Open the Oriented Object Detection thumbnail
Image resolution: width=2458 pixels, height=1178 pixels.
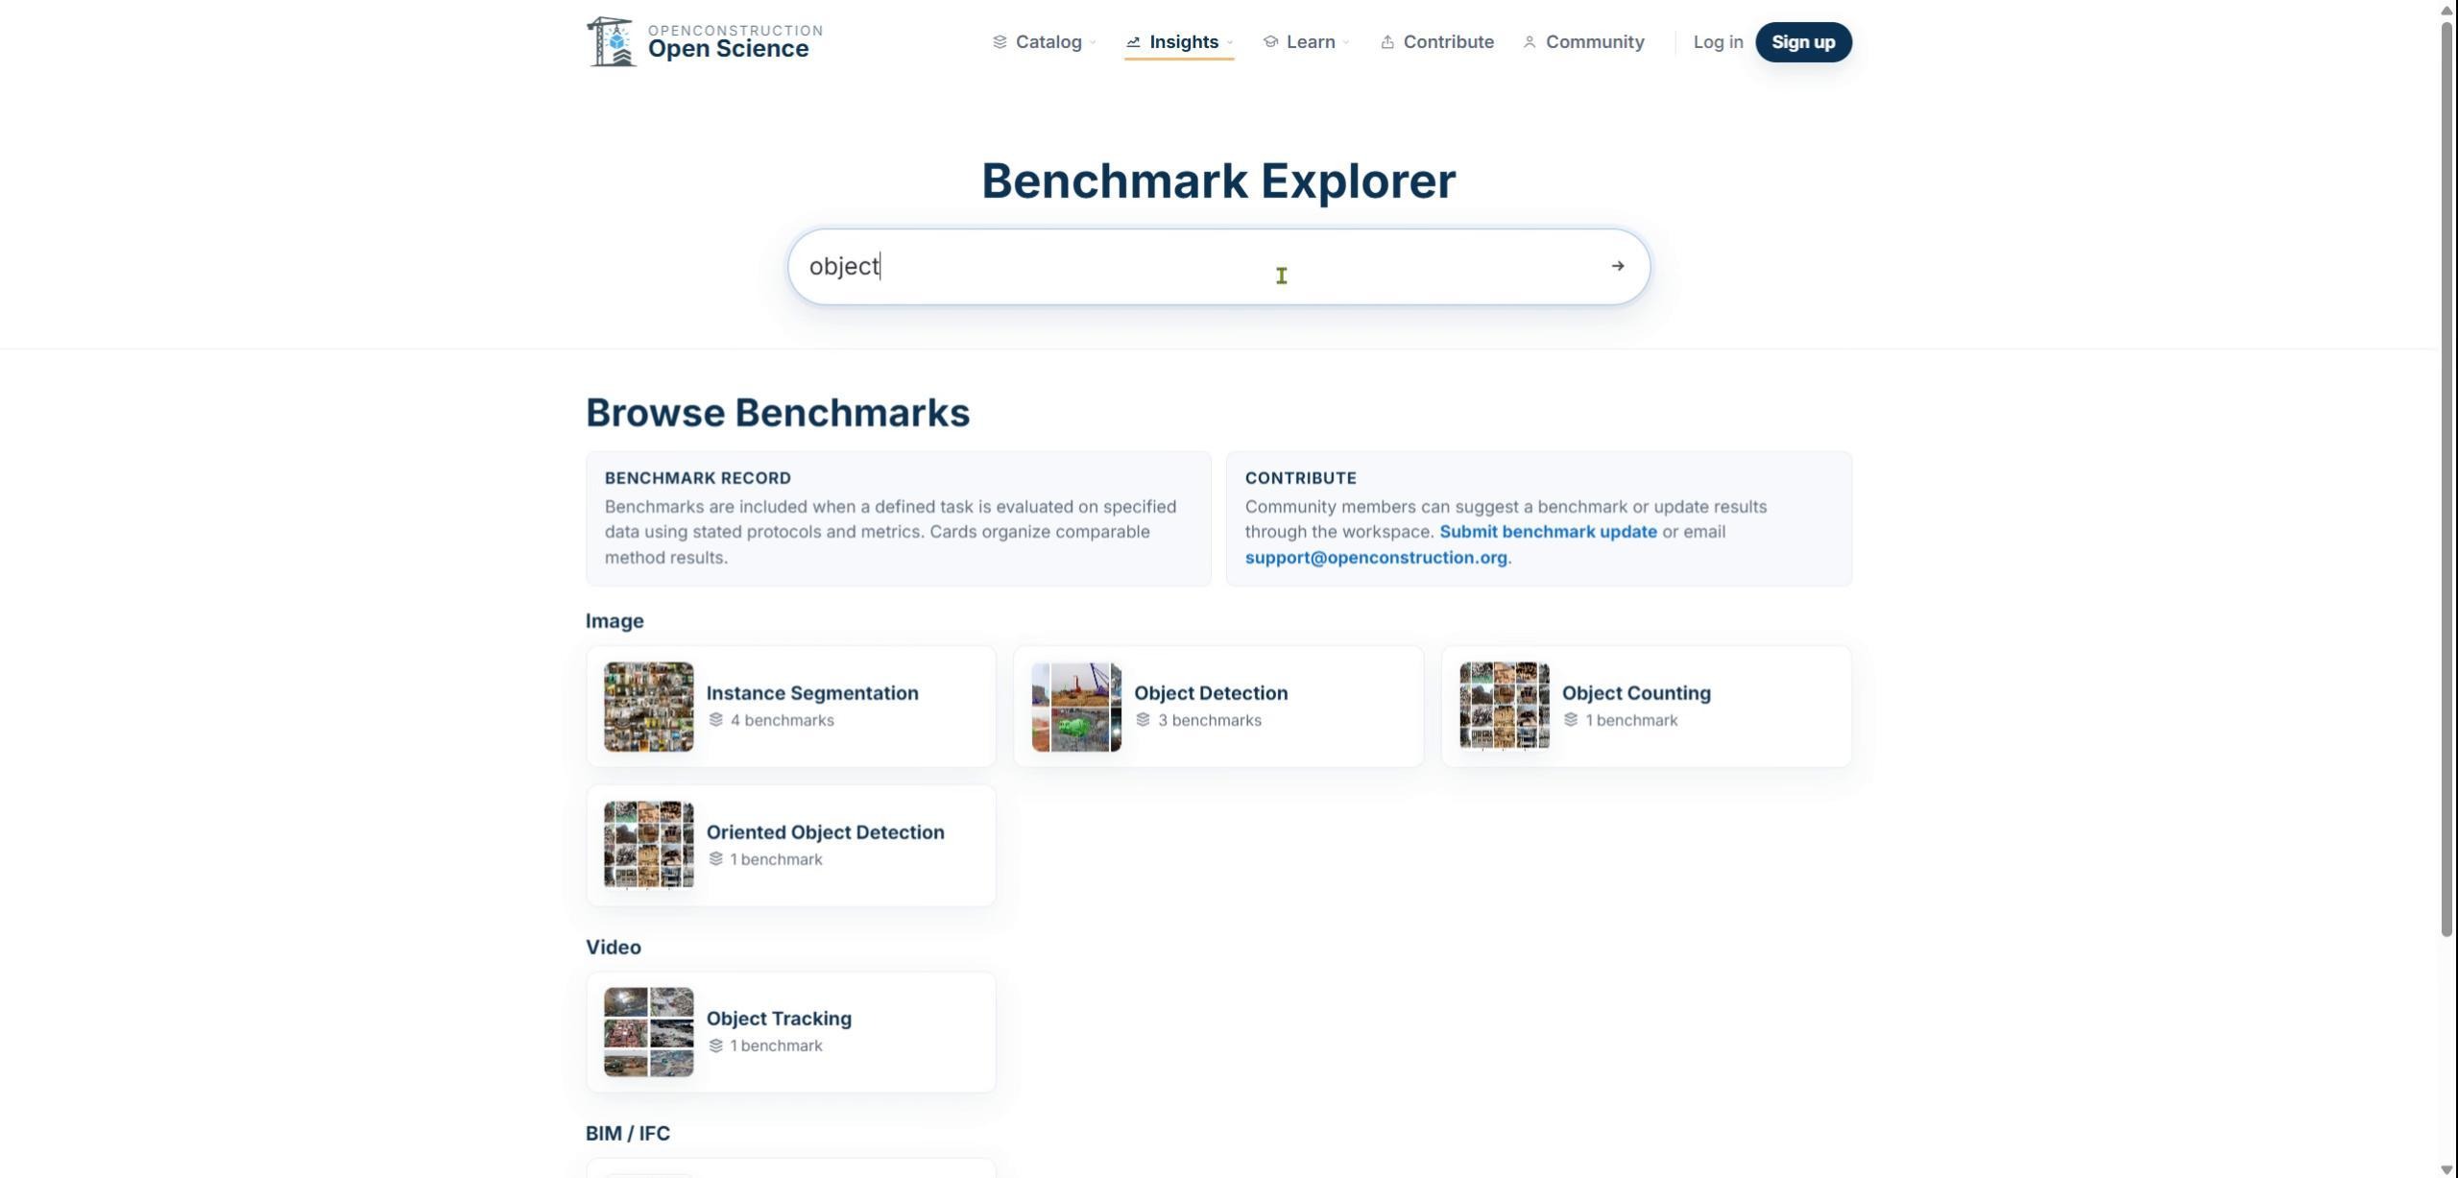[648, 846]
